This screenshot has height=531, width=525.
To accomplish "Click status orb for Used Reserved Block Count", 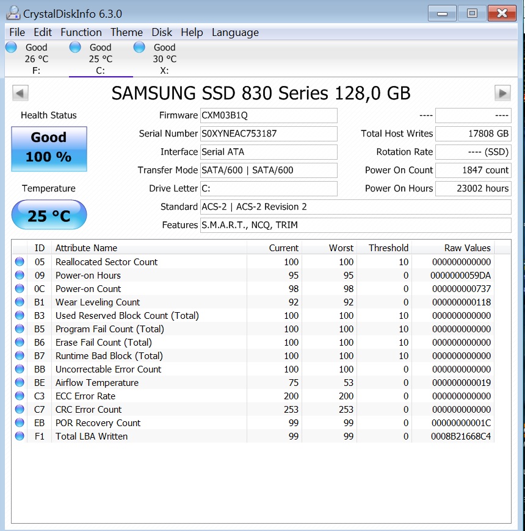I will [x=20, y=315].
